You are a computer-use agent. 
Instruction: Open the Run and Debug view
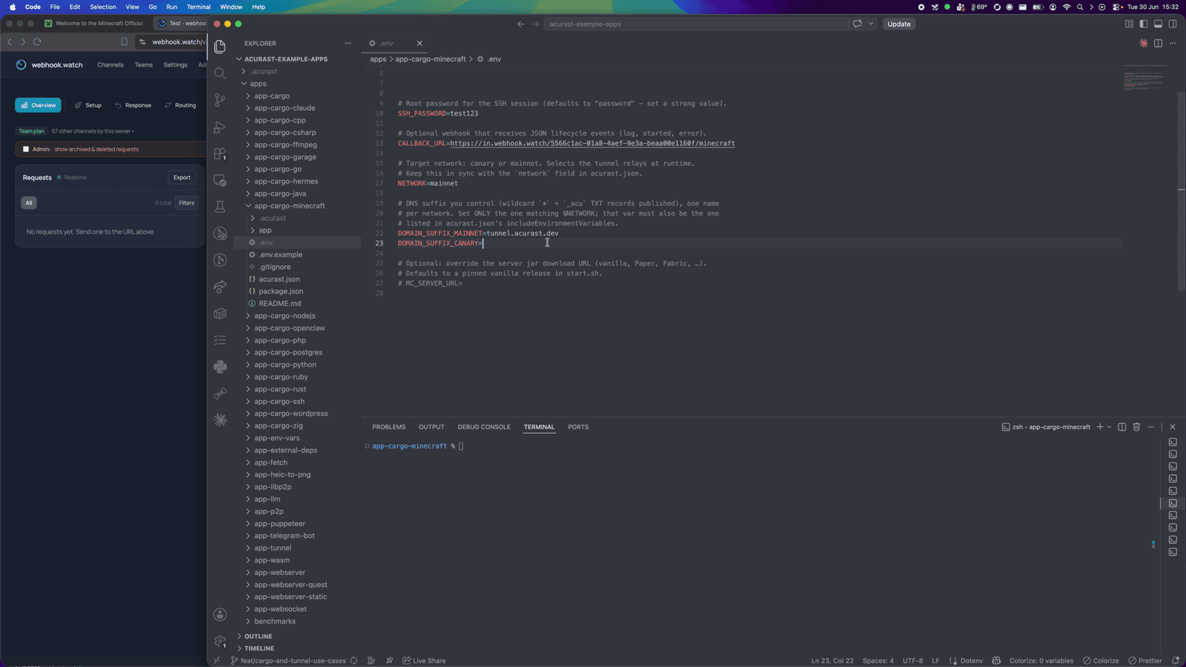tap(220, 127)
